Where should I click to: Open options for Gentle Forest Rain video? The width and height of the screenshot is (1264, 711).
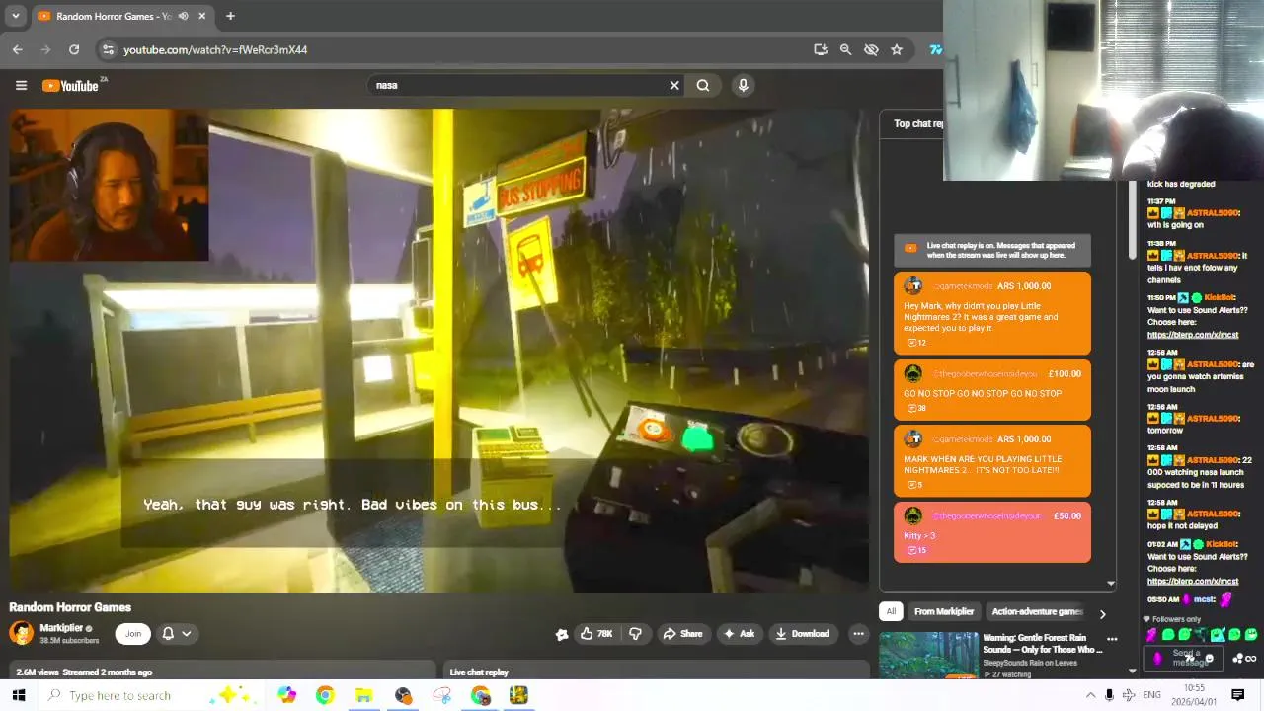pos(1112,640)
